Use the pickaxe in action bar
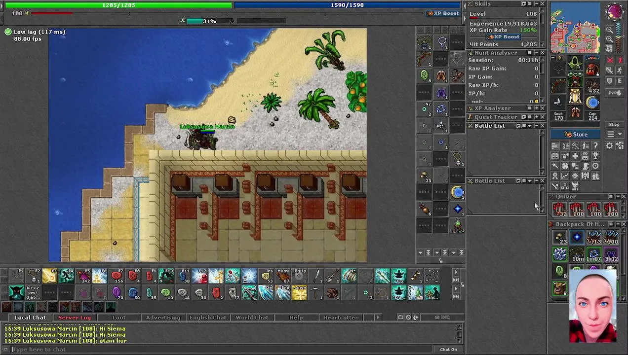Viewport: 628px width, 355px height. [316, 294]
